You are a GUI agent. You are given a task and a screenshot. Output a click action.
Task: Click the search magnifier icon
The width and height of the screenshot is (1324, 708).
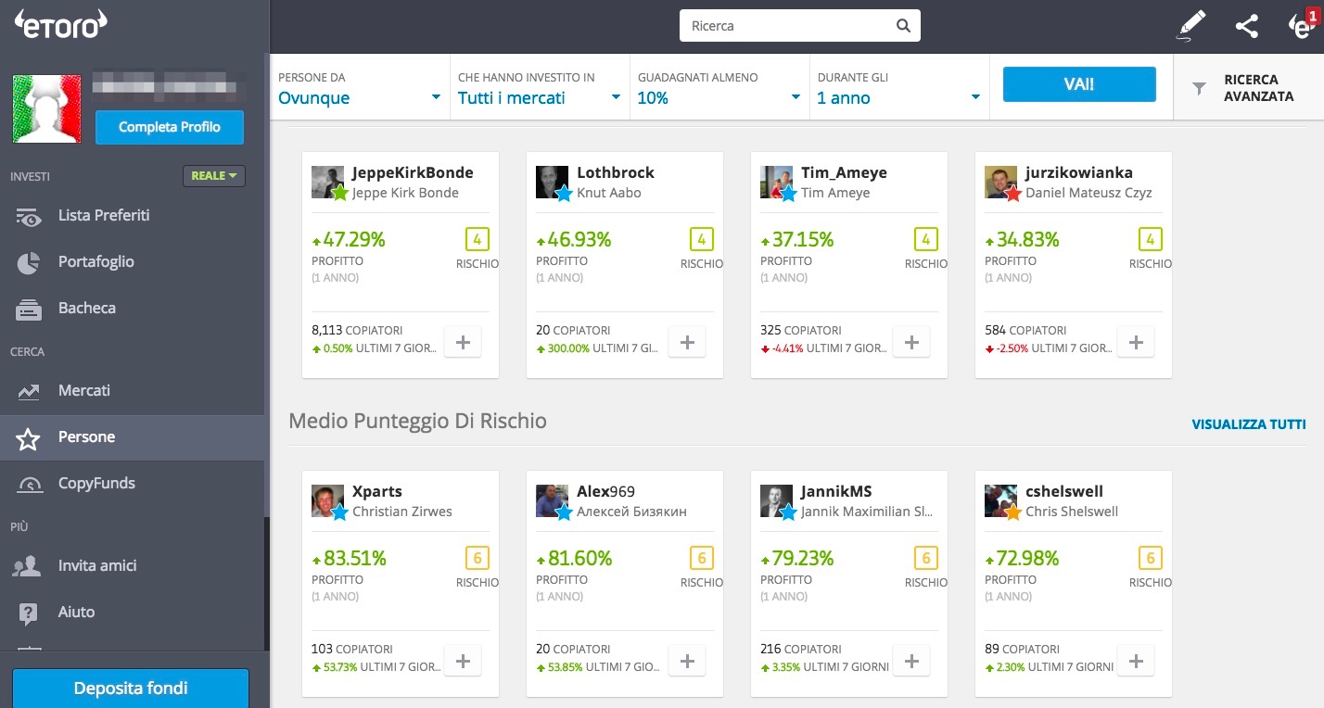coord(903,26)
